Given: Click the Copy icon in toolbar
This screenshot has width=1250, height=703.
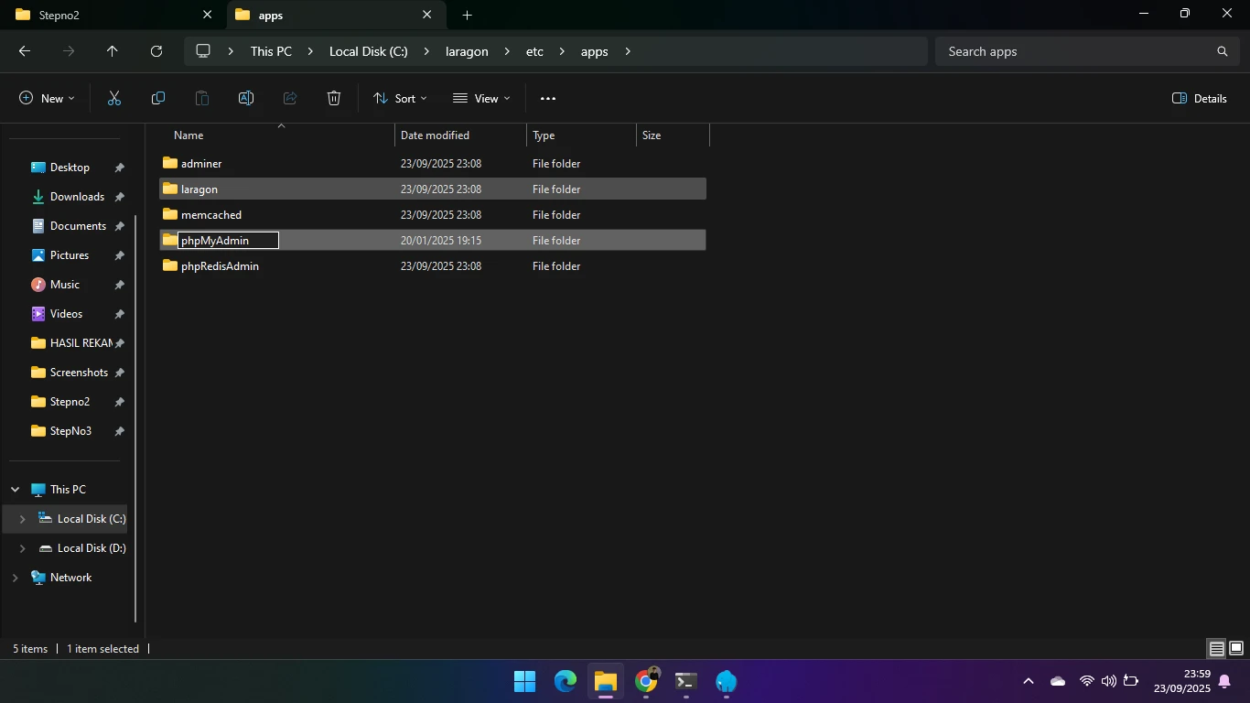Looking at the screenshot, I should tap(158, 98).
